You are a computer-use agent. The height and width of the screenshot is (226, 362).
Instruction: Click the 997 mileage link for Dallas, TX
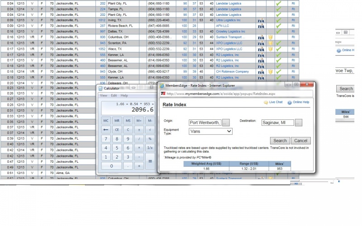[103, 31]
